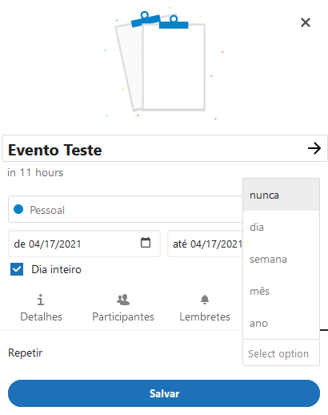Pick ano in the repeat list
Image resolution: width=328 pixels, height=415 pixels.
[281, 323]
